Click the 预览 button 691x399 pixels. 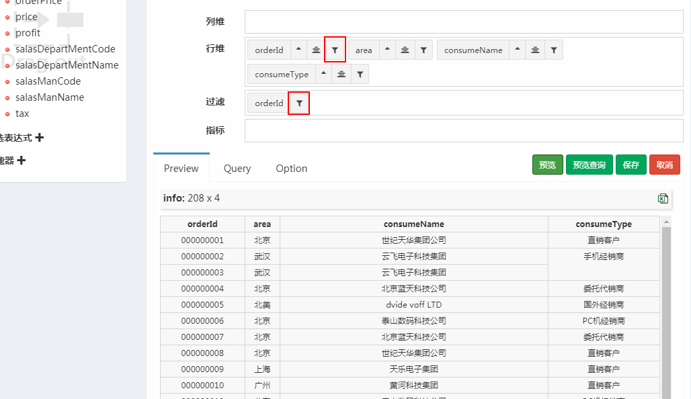(547, 165)
